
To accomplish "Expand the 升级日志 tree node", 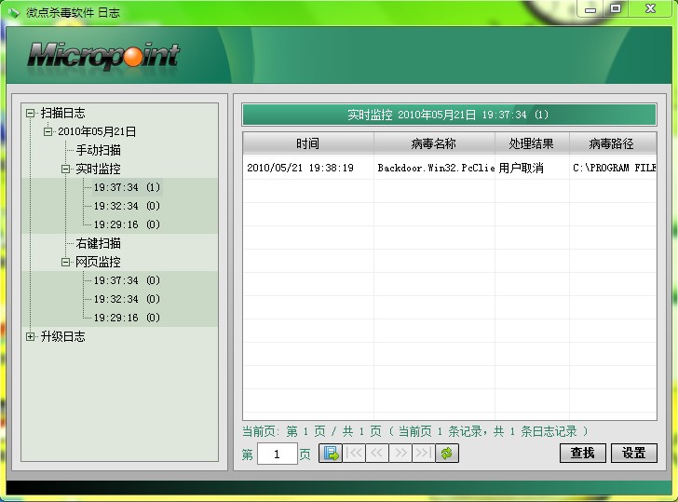I will point(31,336).
